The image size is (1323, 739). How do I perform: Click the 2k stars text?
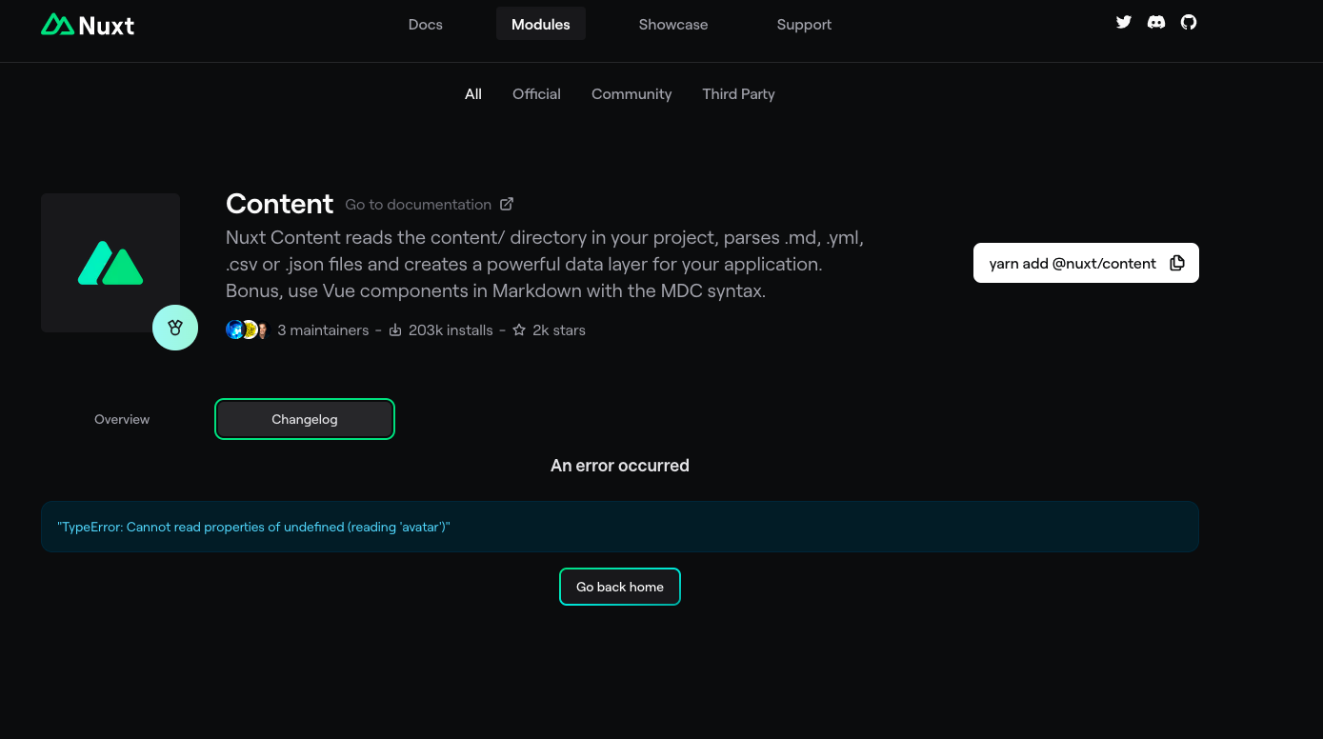559,330
